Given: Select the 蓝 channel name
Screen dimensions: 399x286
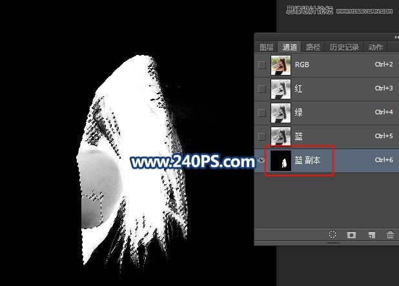Looking at the screenshot, I should tap(298, 136).
